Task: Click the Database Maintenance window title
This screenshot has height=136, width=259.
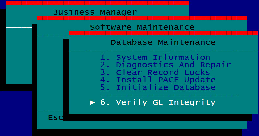Action: (163, 42)
